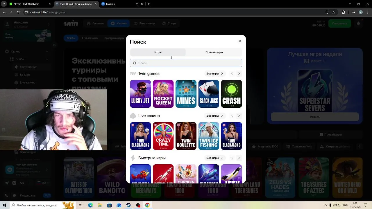Select the Лобби category chip

(x=71, y=38)
